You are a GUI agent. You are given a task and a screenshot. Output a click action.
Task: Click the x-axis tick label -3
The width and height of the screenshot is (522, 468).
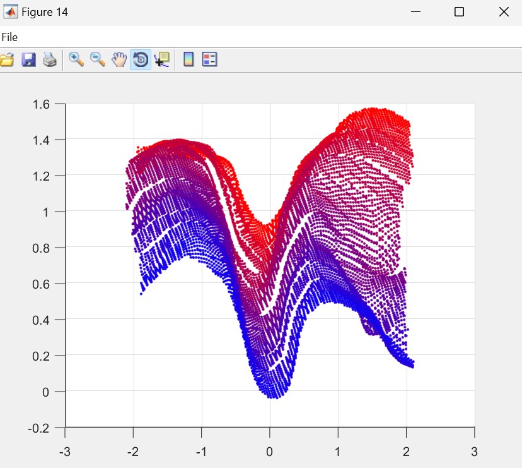tap(65, 452)
